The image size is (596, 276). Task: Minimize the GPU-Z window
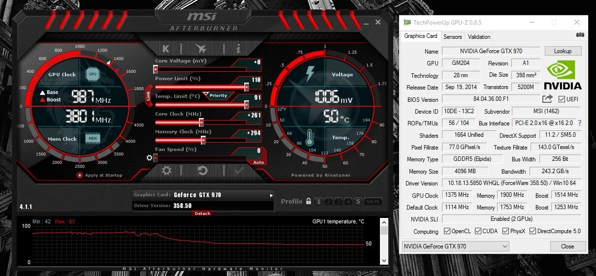pyautogui.click(x=531, y=23)
